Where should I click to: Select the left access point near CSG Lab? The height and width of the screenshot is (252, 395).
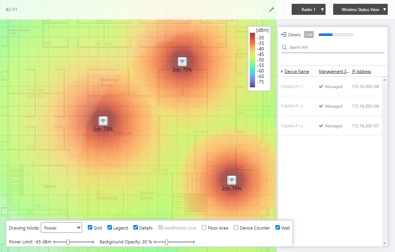103,121
